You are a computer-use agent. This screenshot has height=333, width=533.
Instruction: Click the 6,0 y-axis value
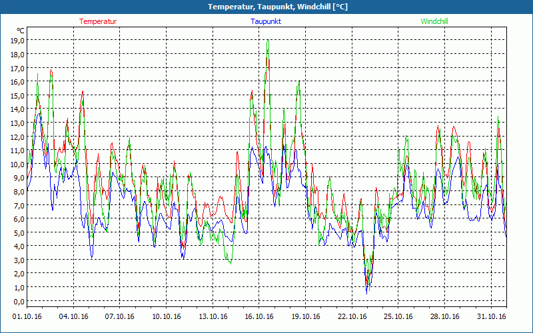coord(19,219)
